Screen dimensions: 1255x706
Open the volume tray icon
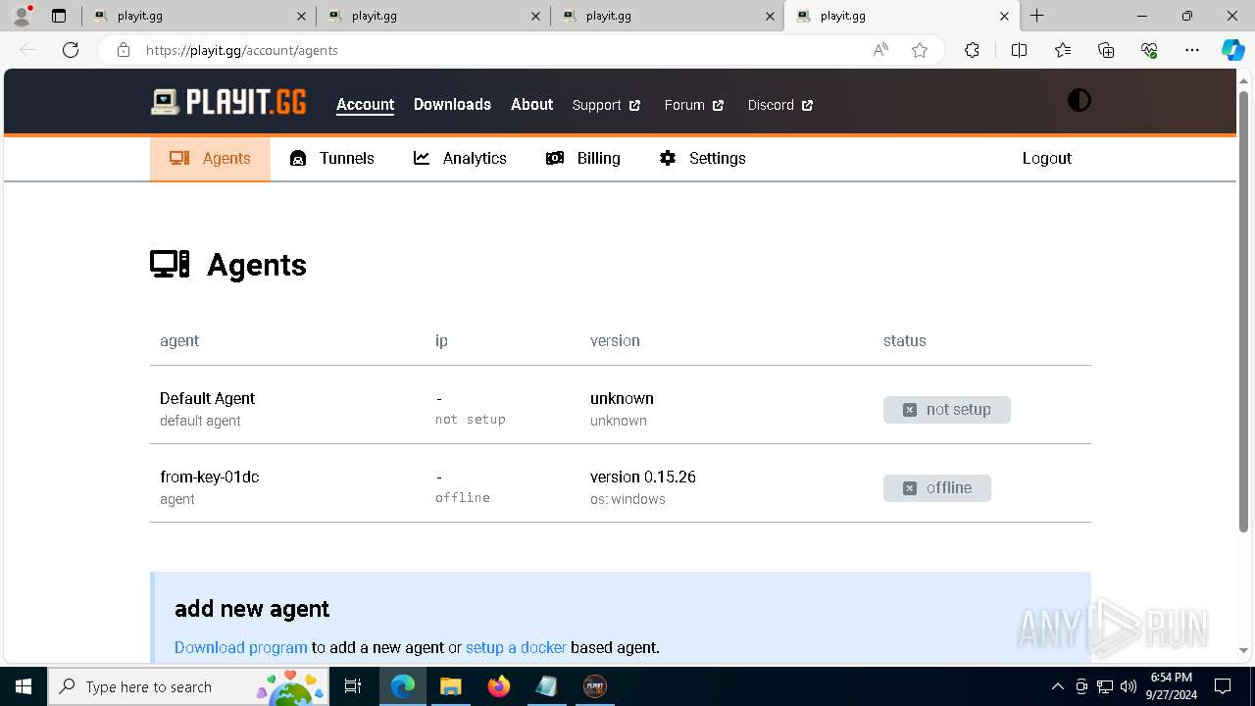1129,686
